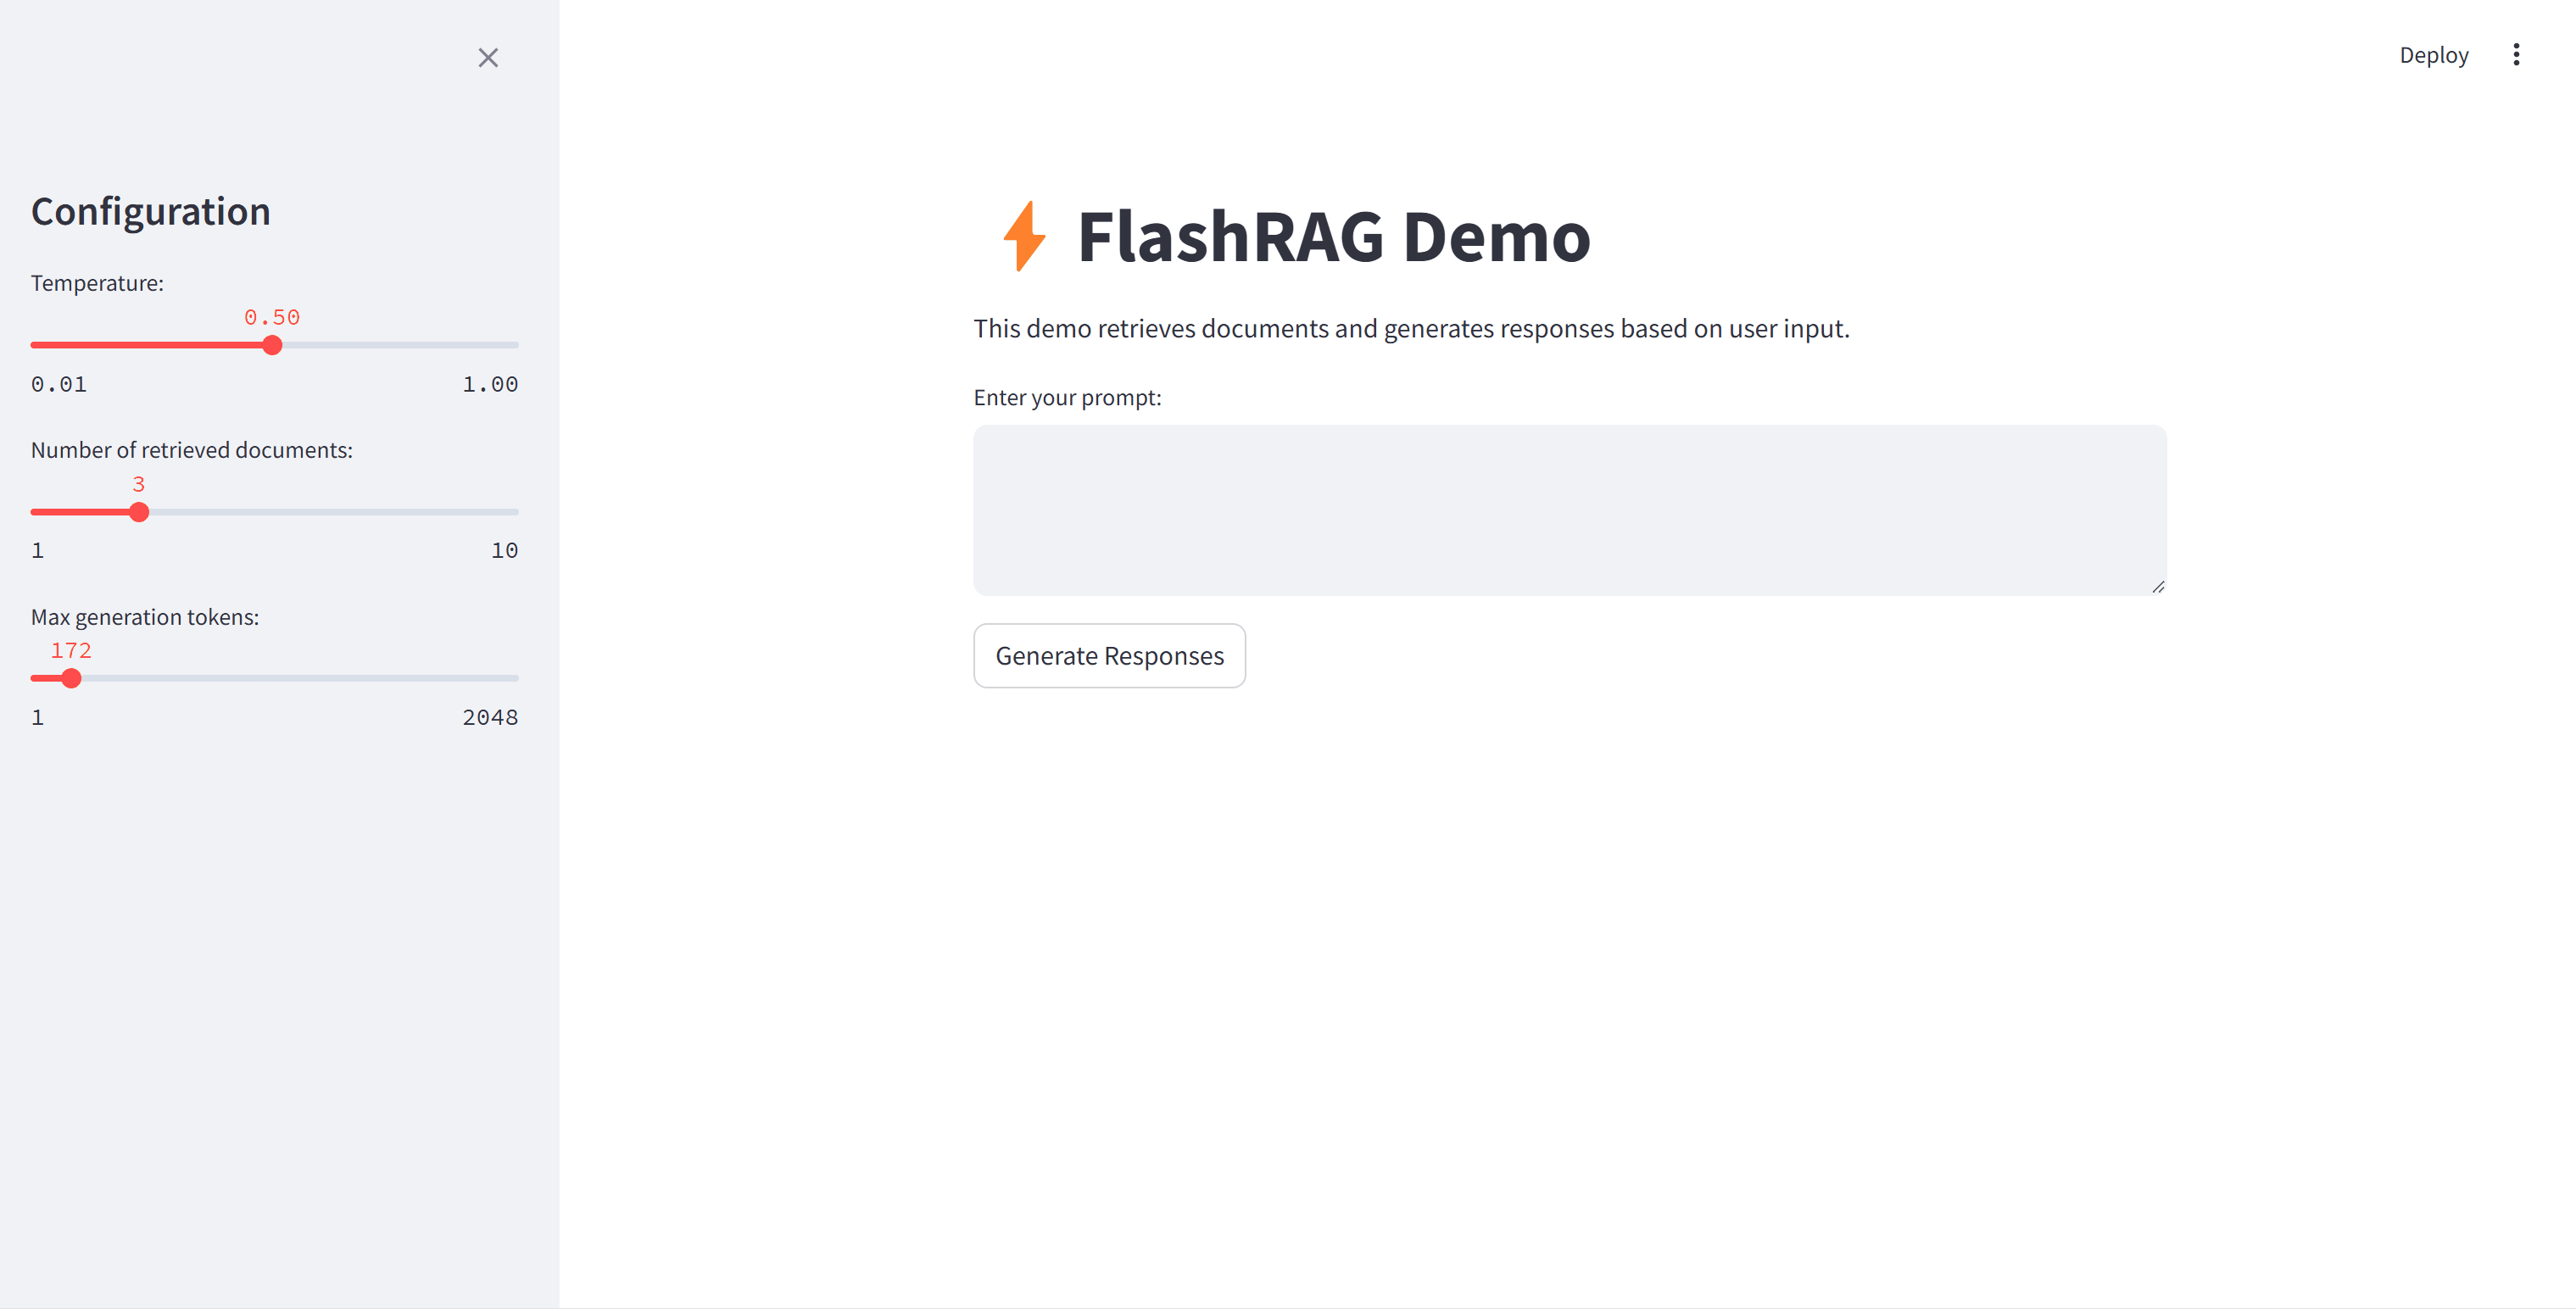
Task: Click the FlashRAG Demo title heading
Action: [1333, 237]
